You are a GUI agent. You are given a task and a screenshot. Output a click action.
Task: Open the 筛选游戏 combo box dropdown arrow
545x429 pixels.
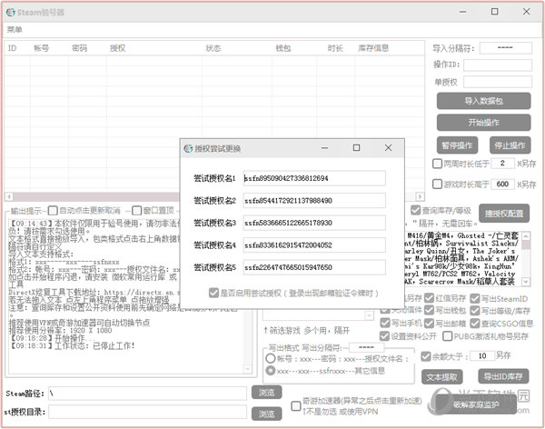coord(369,315)
